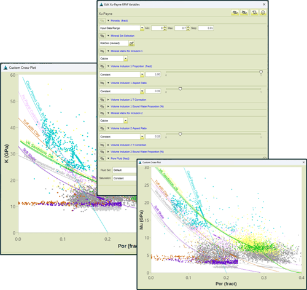Click the Volume Inclusion 1 Proportion value field 1.00
The width and height of the screenshot is (307, 290).
coord(153,74)
